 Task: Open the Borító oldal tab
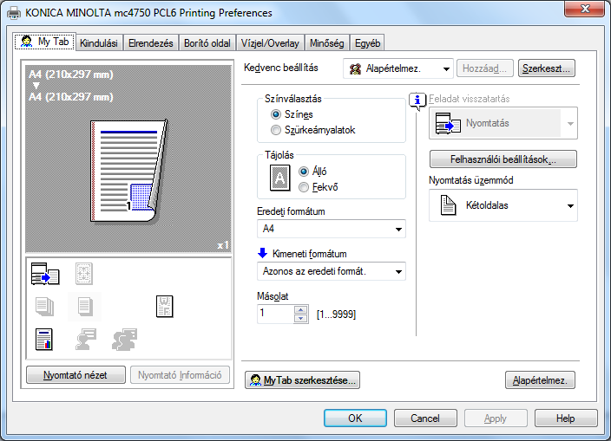pyautogui.click(x=207, y=43)
